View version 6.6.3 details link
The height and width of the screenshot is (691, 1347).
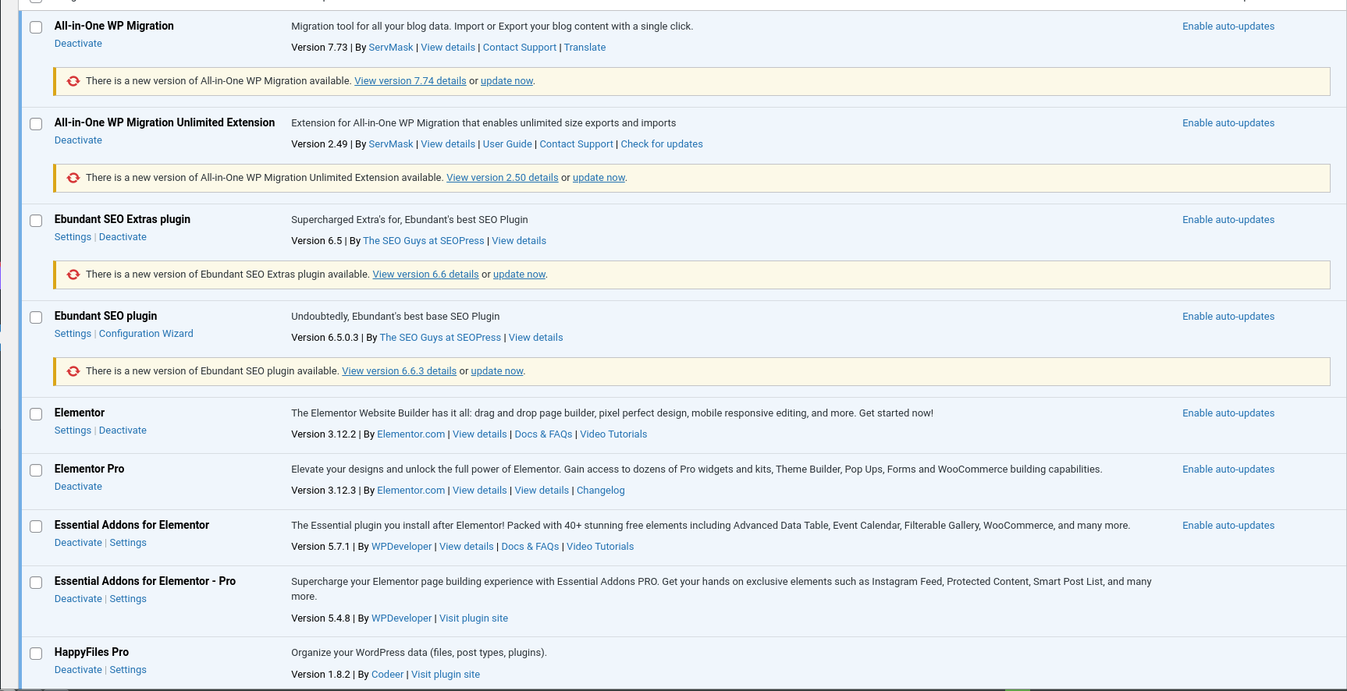click(x=399, y=371)
